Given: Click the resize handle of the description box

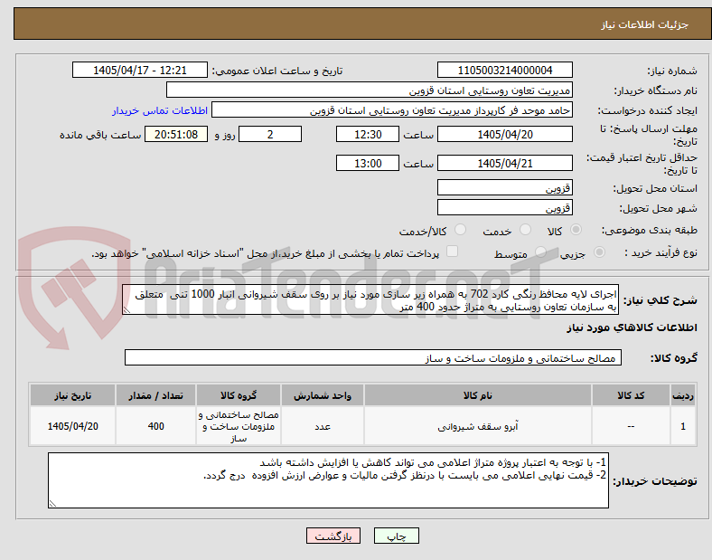Looking at the screenshot, I should [126, 310].
